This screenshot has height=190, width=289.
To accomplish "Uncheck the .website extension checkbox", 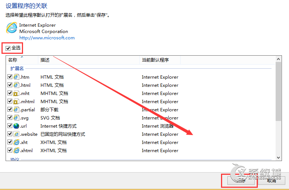I will coord(10,134).
